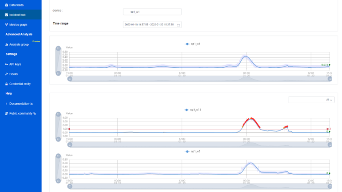Click the Credential entity lock icon
Screen dimensions: 342x192
point(6,84)
